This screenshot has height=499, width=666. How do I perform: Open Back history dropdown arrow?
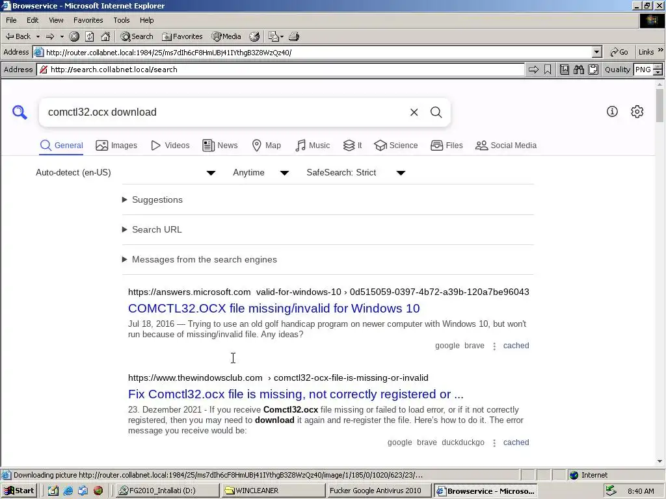(x=38, y=36)
